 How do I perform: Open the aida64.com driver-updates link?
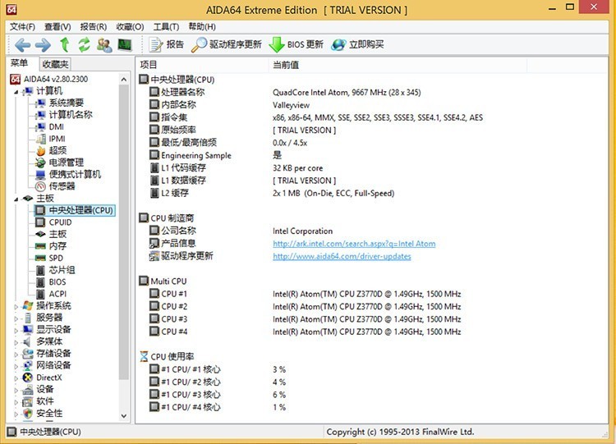(x=342, y=256)
